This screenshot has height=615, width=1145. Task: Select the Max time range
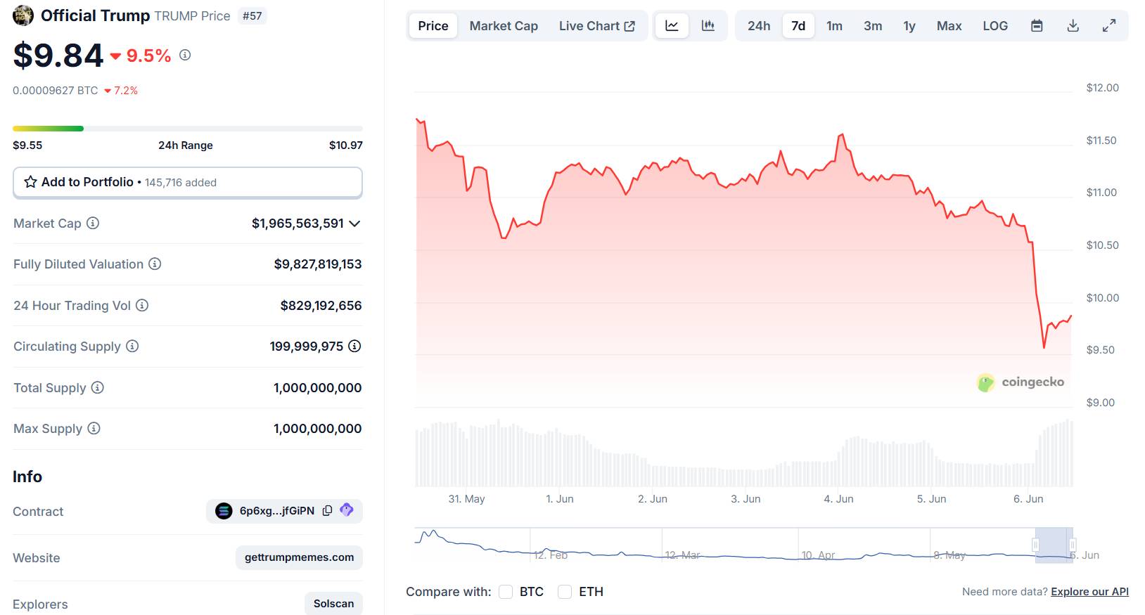pyautogui.click(x=949, y=26)
